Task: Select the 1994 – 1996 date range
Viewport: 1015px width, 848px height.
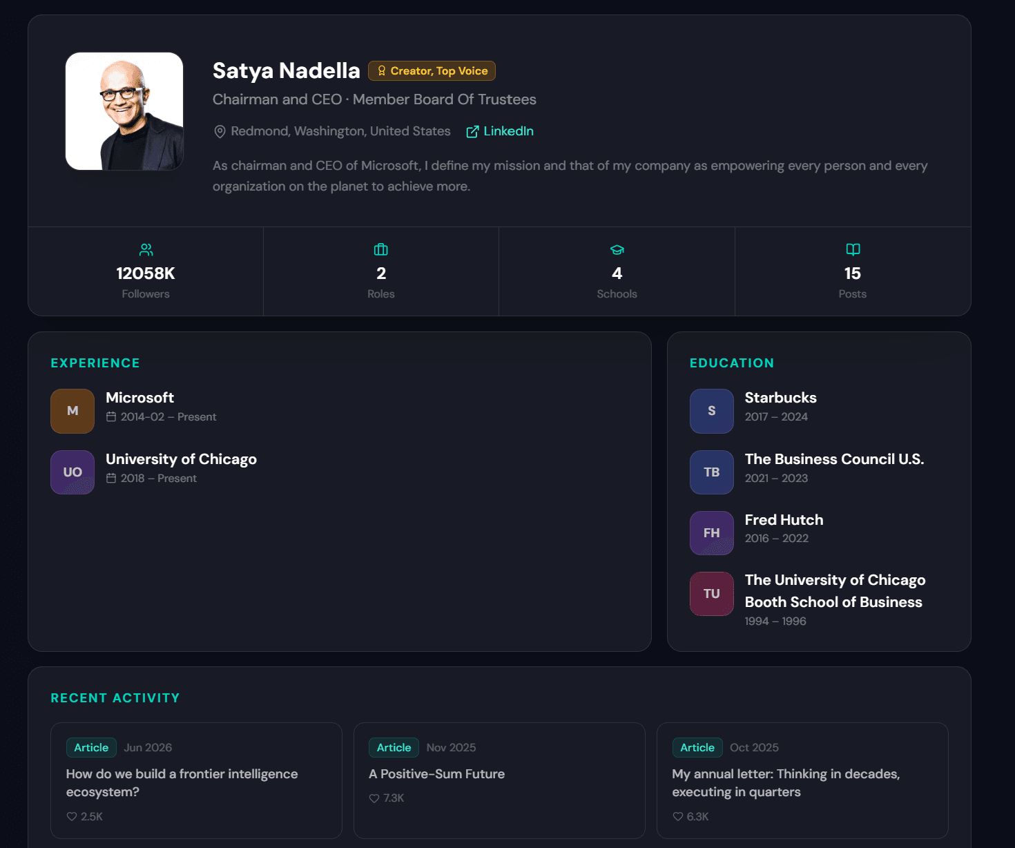Action: [x=775, y=621]
